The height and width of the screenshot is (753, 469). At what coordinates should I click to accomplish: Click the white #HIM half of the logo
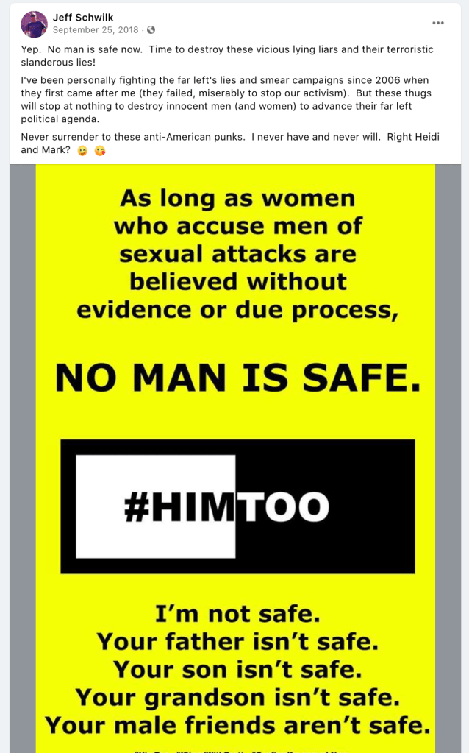pyautogui.click(x=155, y=506)
